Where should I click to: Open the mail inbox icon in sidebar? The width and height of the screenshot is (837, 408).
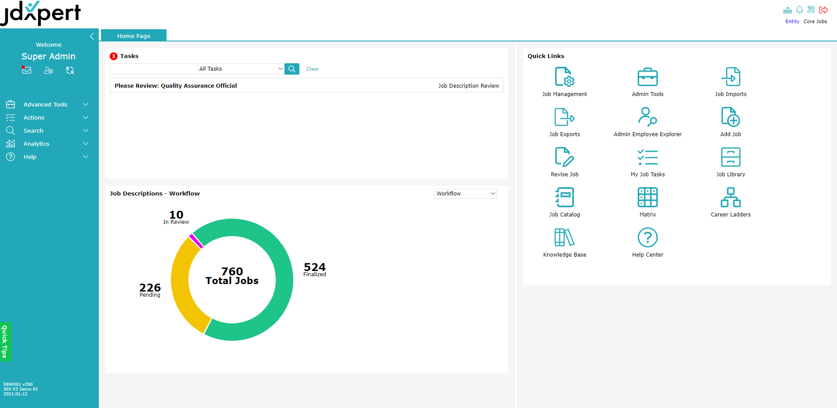pyautogui.click(x=27, y=70)
